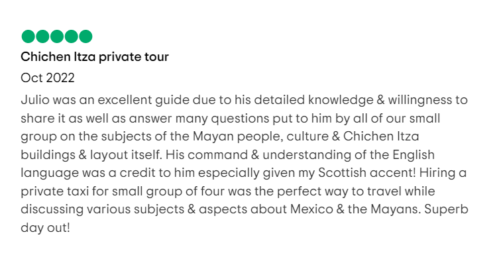Click 'private taxi' in the review text
503x265 pixels.
point(54,191)
